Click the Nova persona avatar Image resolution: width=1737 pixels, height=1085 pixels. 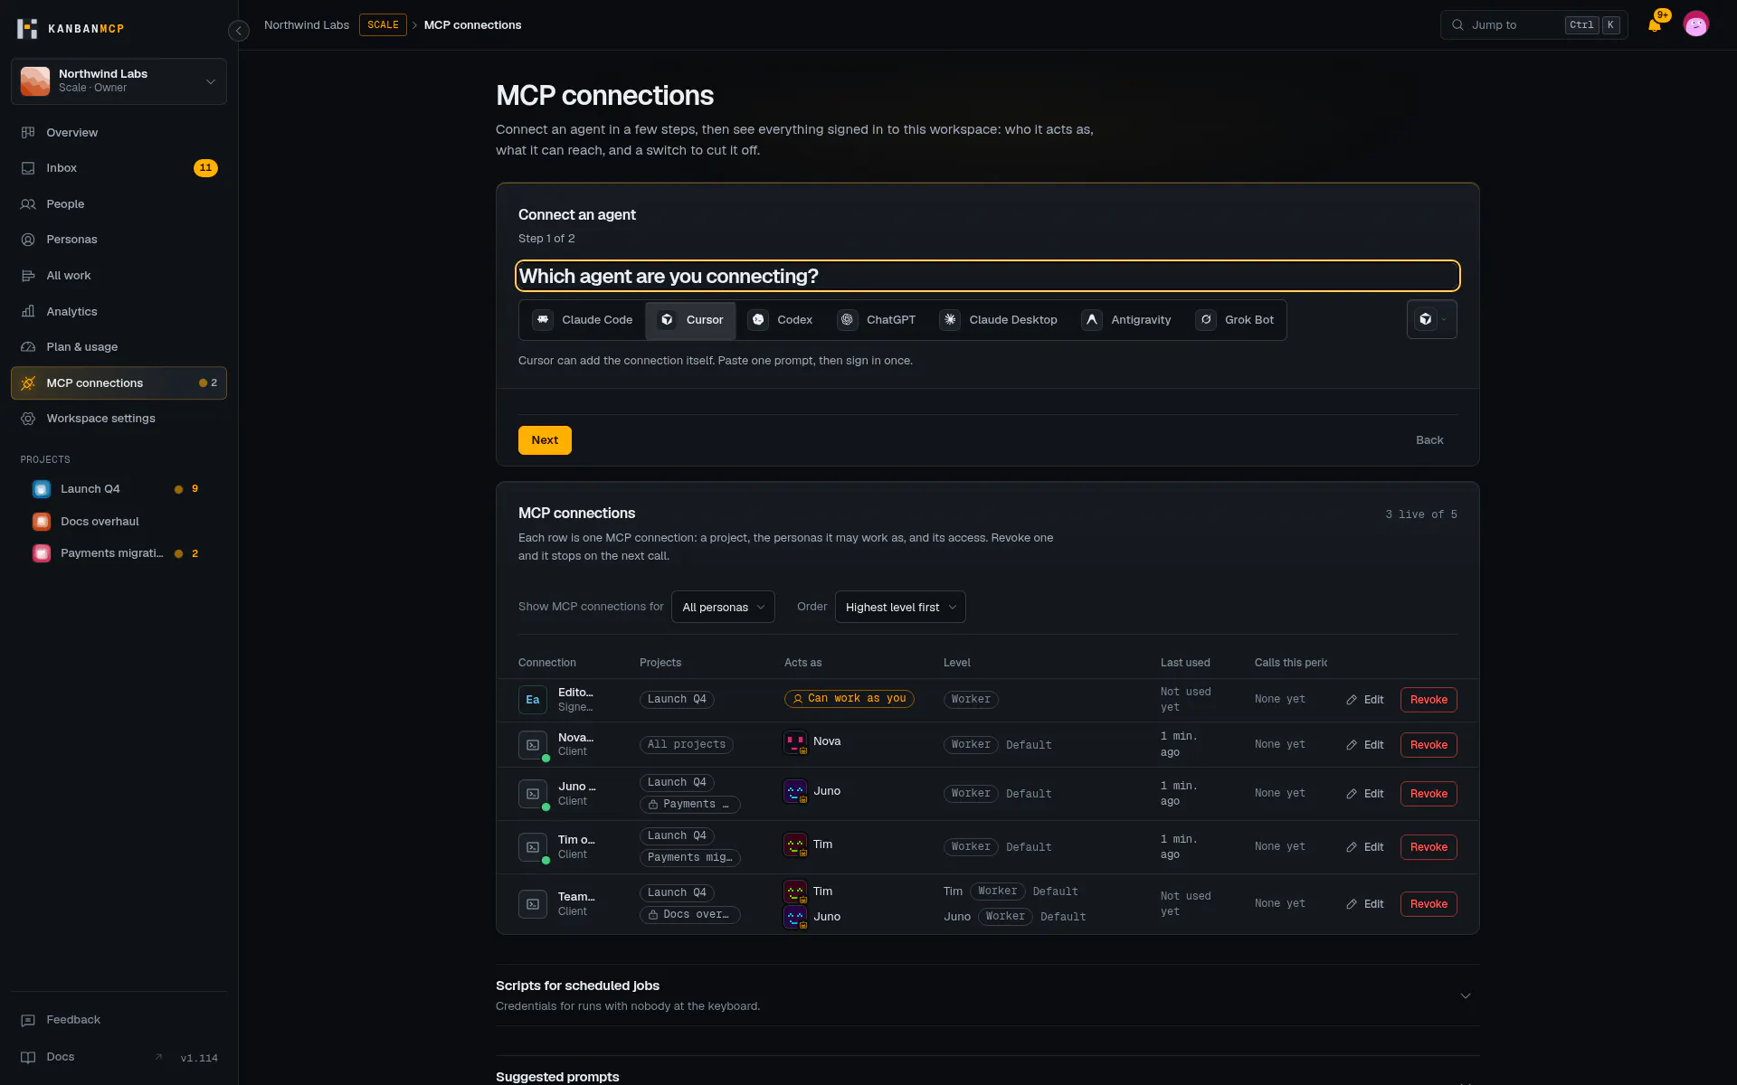pyautogui.click(x=795, y=742)
